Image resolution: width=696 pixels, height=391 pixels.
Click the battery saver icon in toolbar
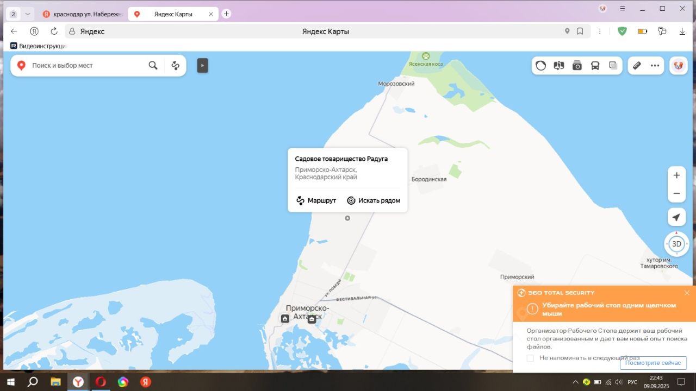[642, 31]
